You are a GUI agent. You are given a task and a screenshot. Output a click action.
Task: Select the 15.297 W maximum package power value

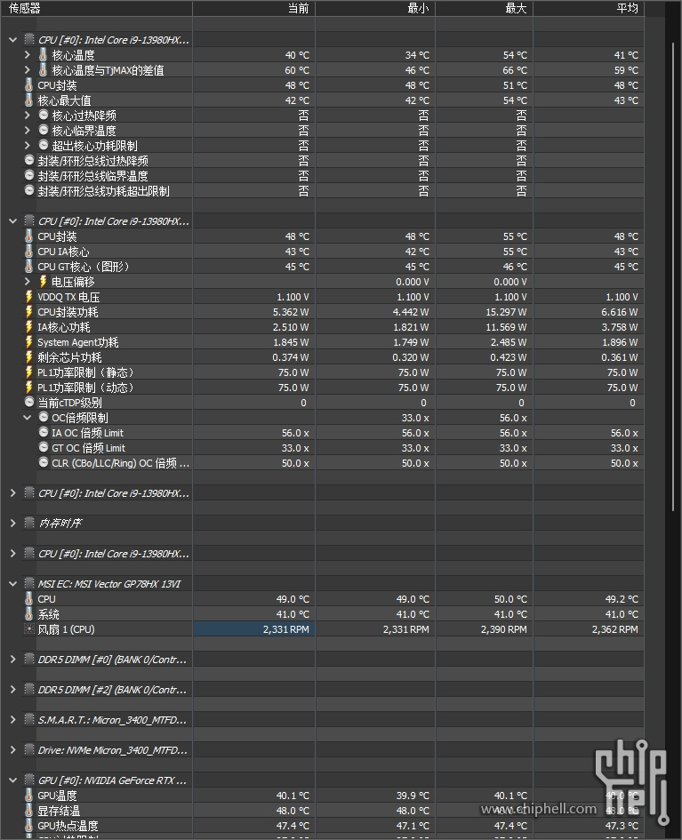tap(506, 312)
